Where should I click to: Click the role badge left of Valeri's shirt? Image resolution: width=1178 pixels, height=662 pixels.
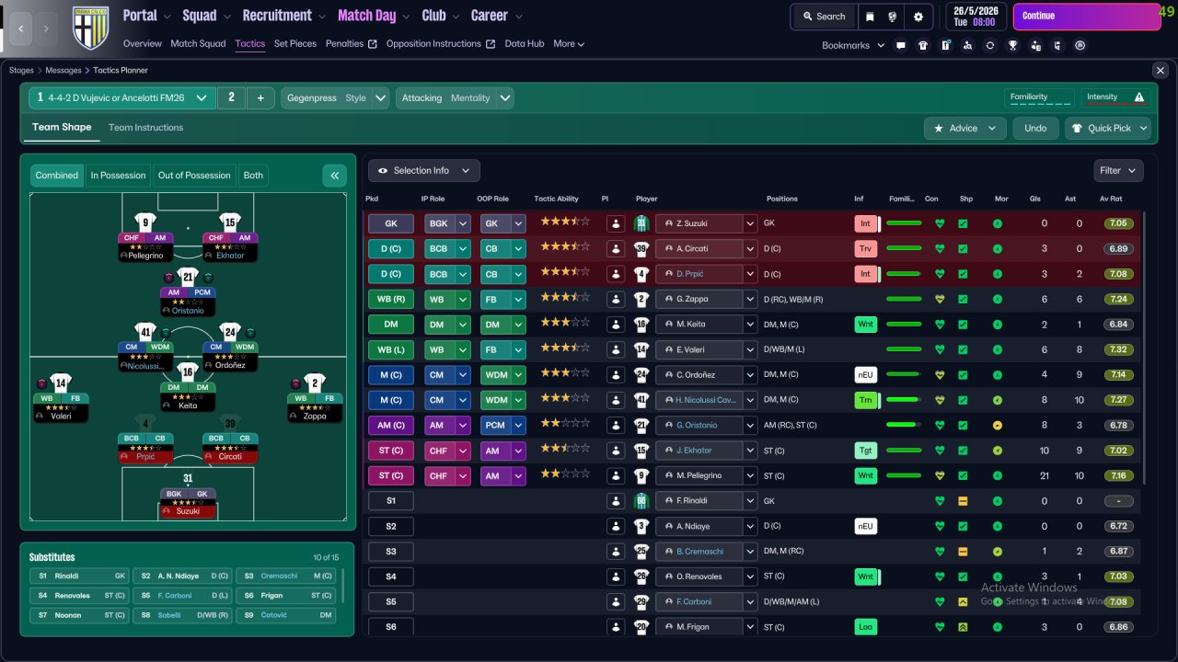40,383
